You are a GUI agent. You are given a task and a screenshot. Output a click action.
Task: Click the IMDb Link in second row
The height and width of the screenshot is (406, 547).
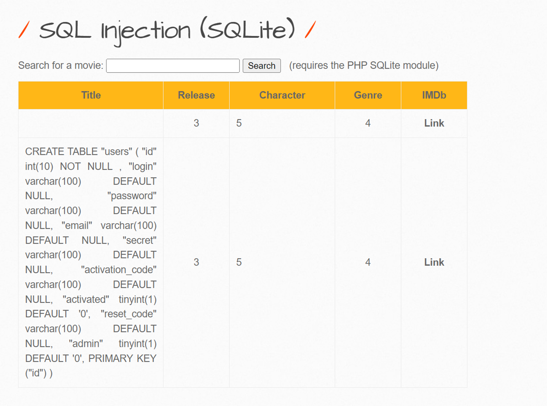tap(434, 261)
